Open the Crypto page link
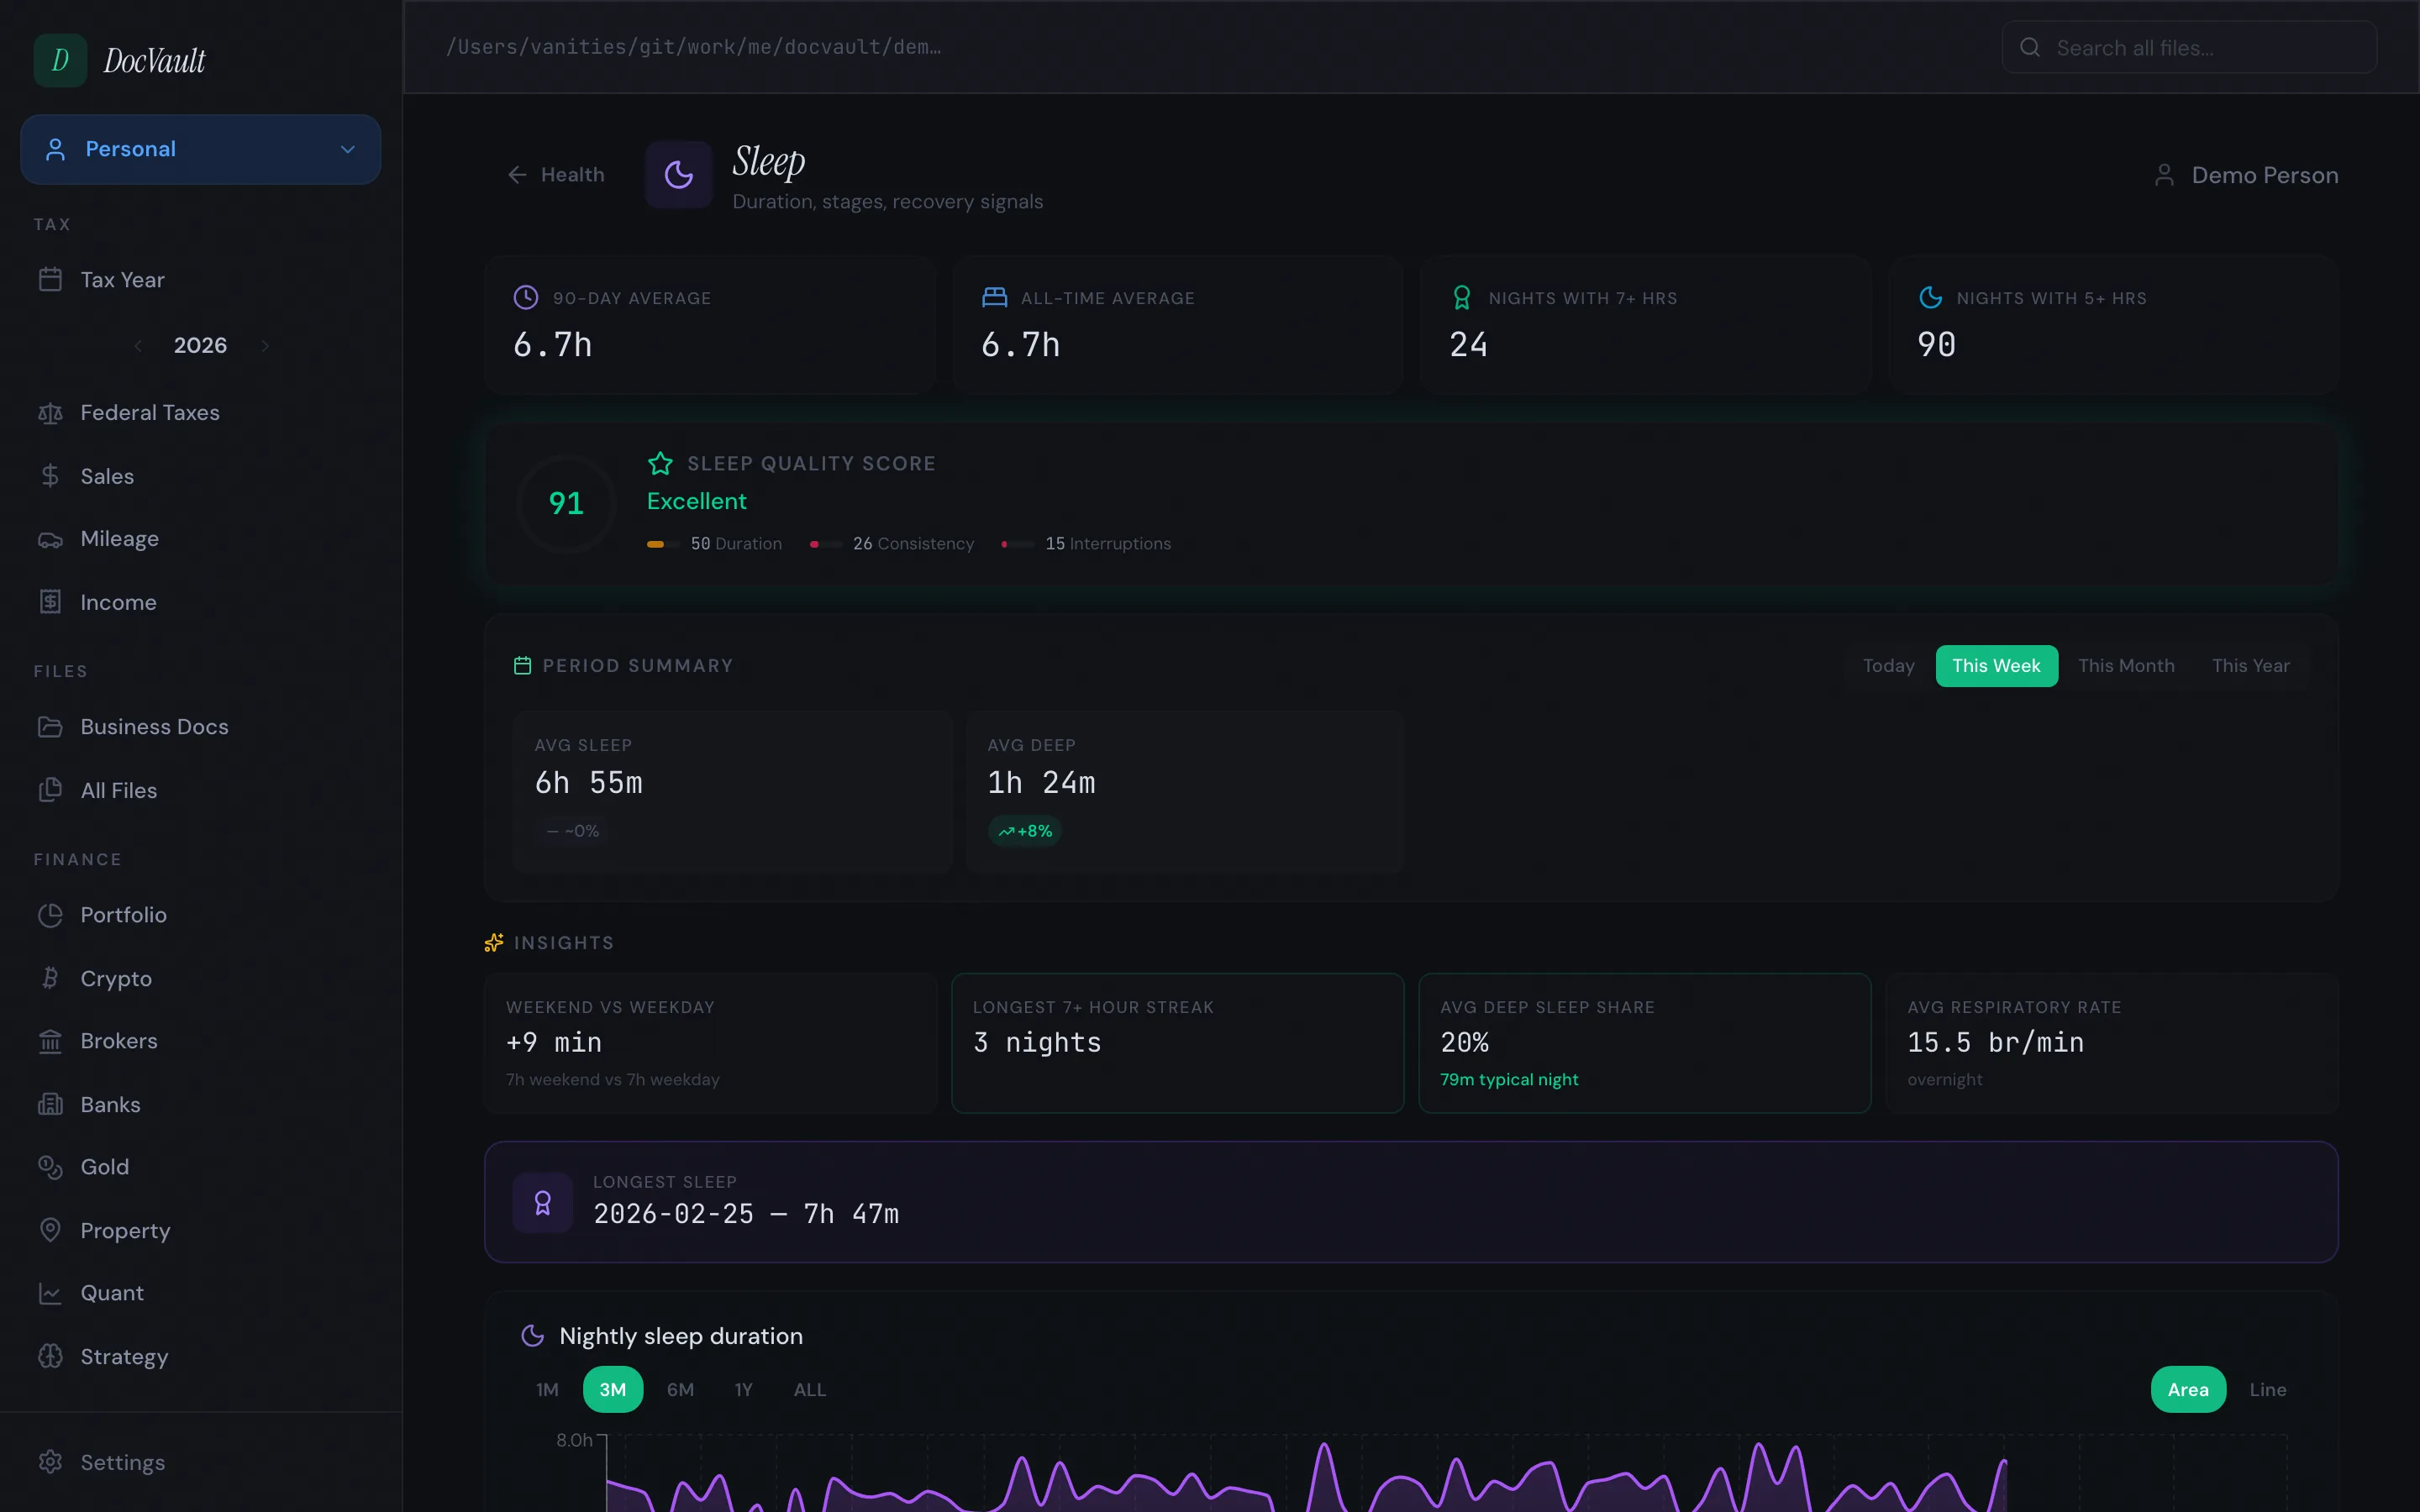2420x1512 pixels. [x=200, y=978]
